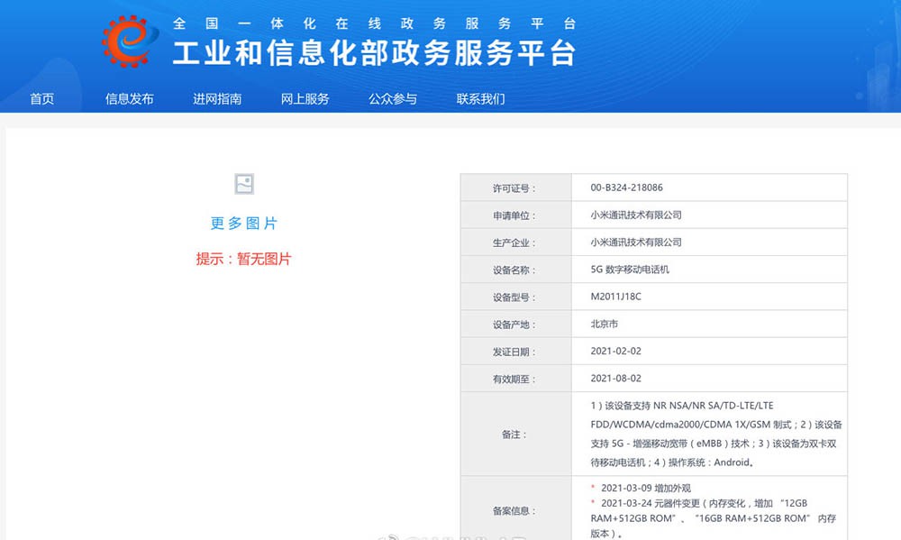The image size is (901, 540).
Task: Click the 申请单位 label cell
Action: [516, 215]
